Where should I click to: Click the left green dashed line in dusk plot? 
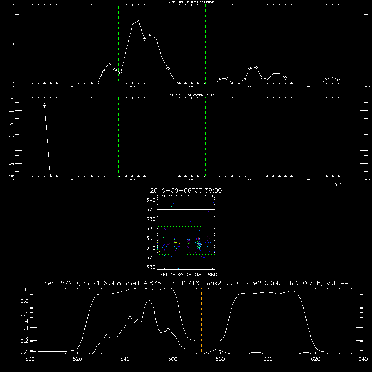pos(118,137)
